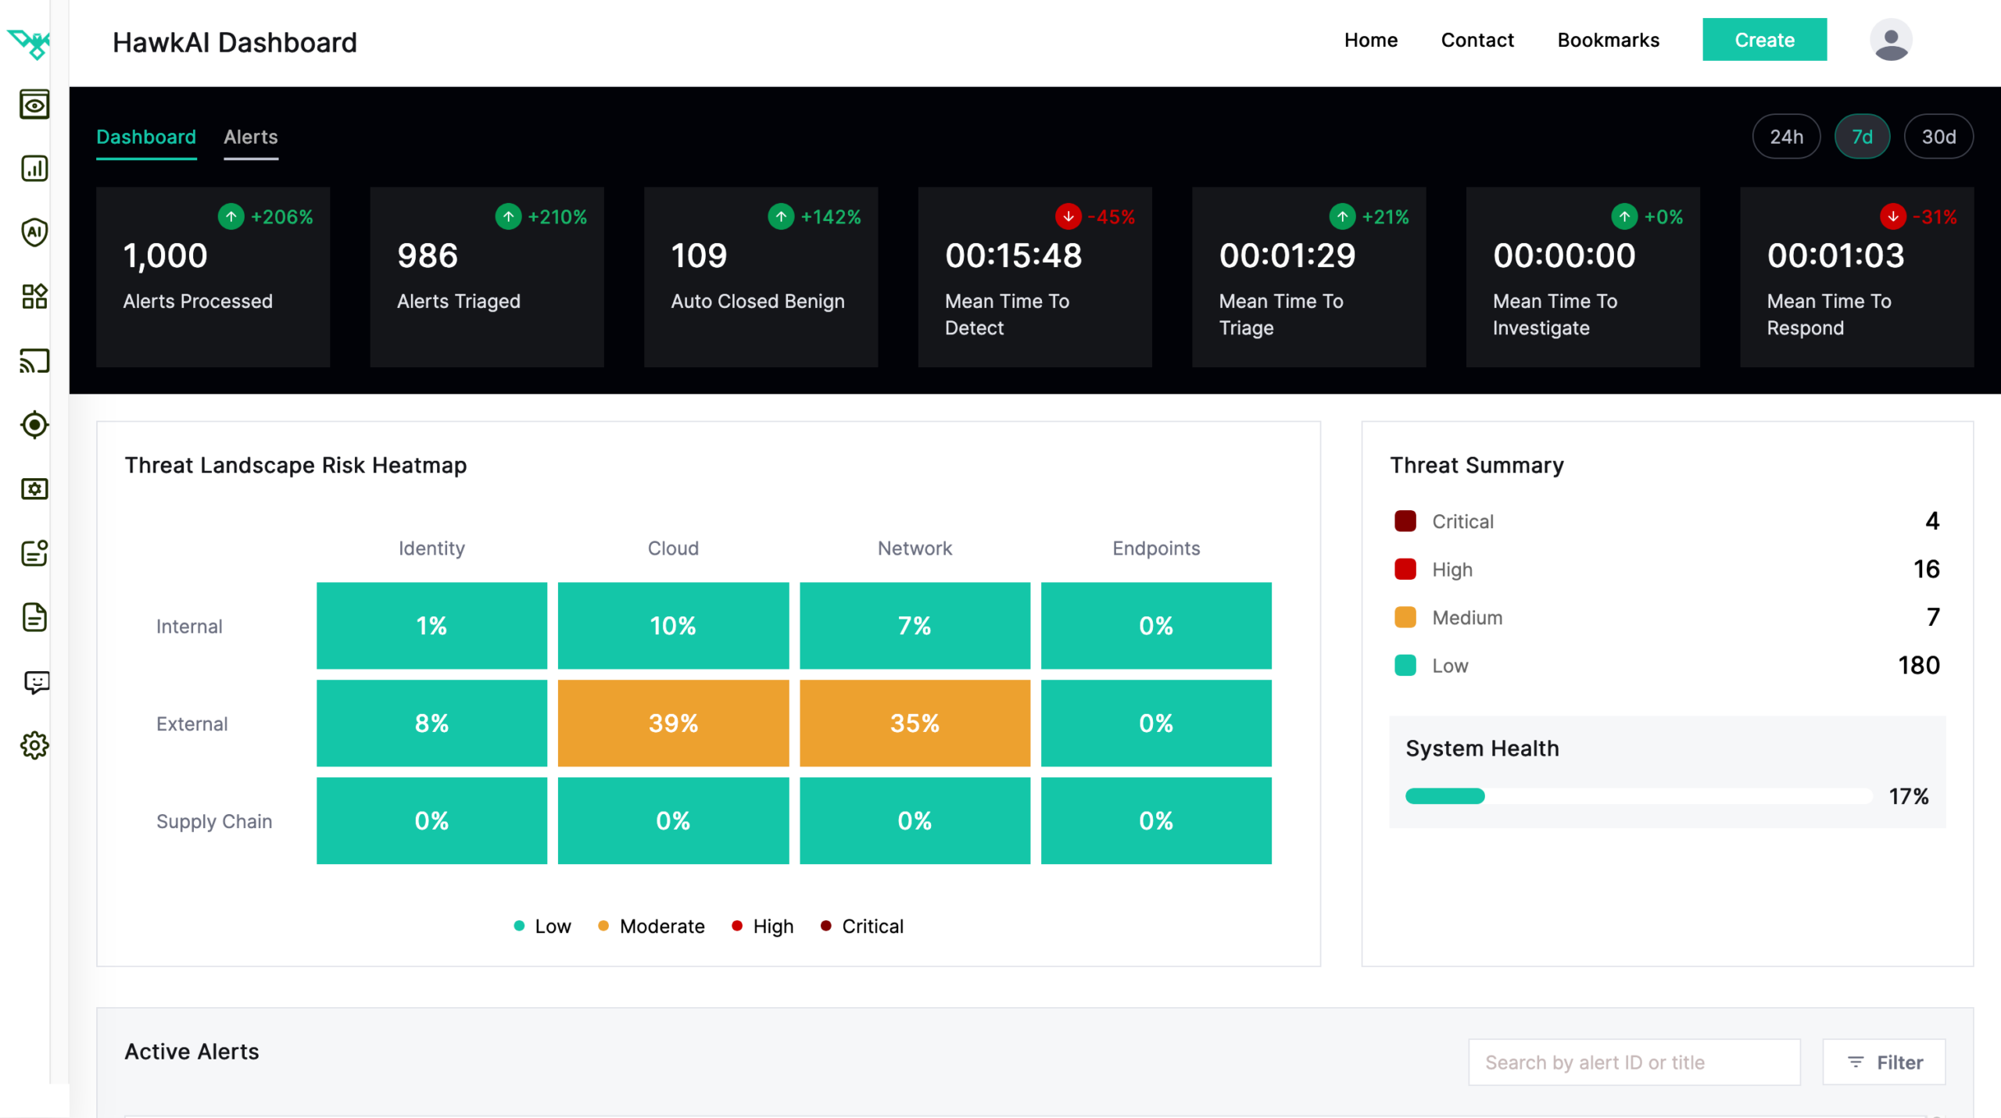
Task: Switch time range to 30d
Action: tap(1938, 137)
